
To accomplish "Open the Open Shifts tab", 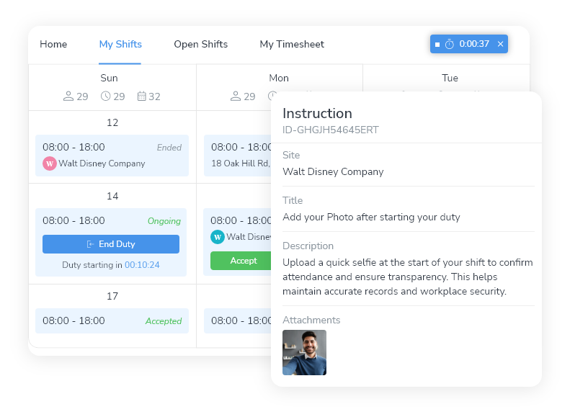I will (200, 45).
